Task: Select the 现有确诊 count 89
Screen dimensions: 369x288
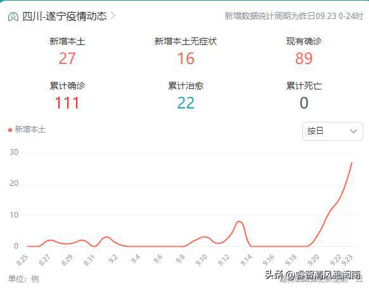Action: [x=304, y=58]
